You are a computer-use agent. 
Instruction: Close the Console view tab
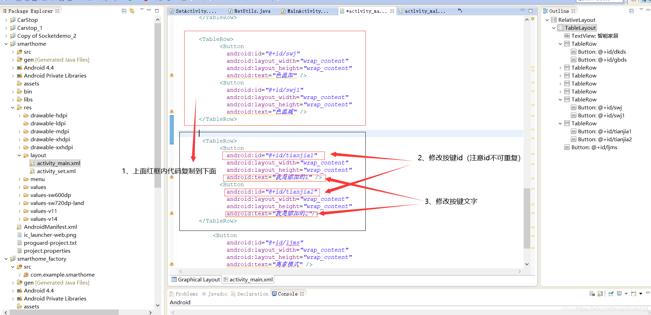302,294
